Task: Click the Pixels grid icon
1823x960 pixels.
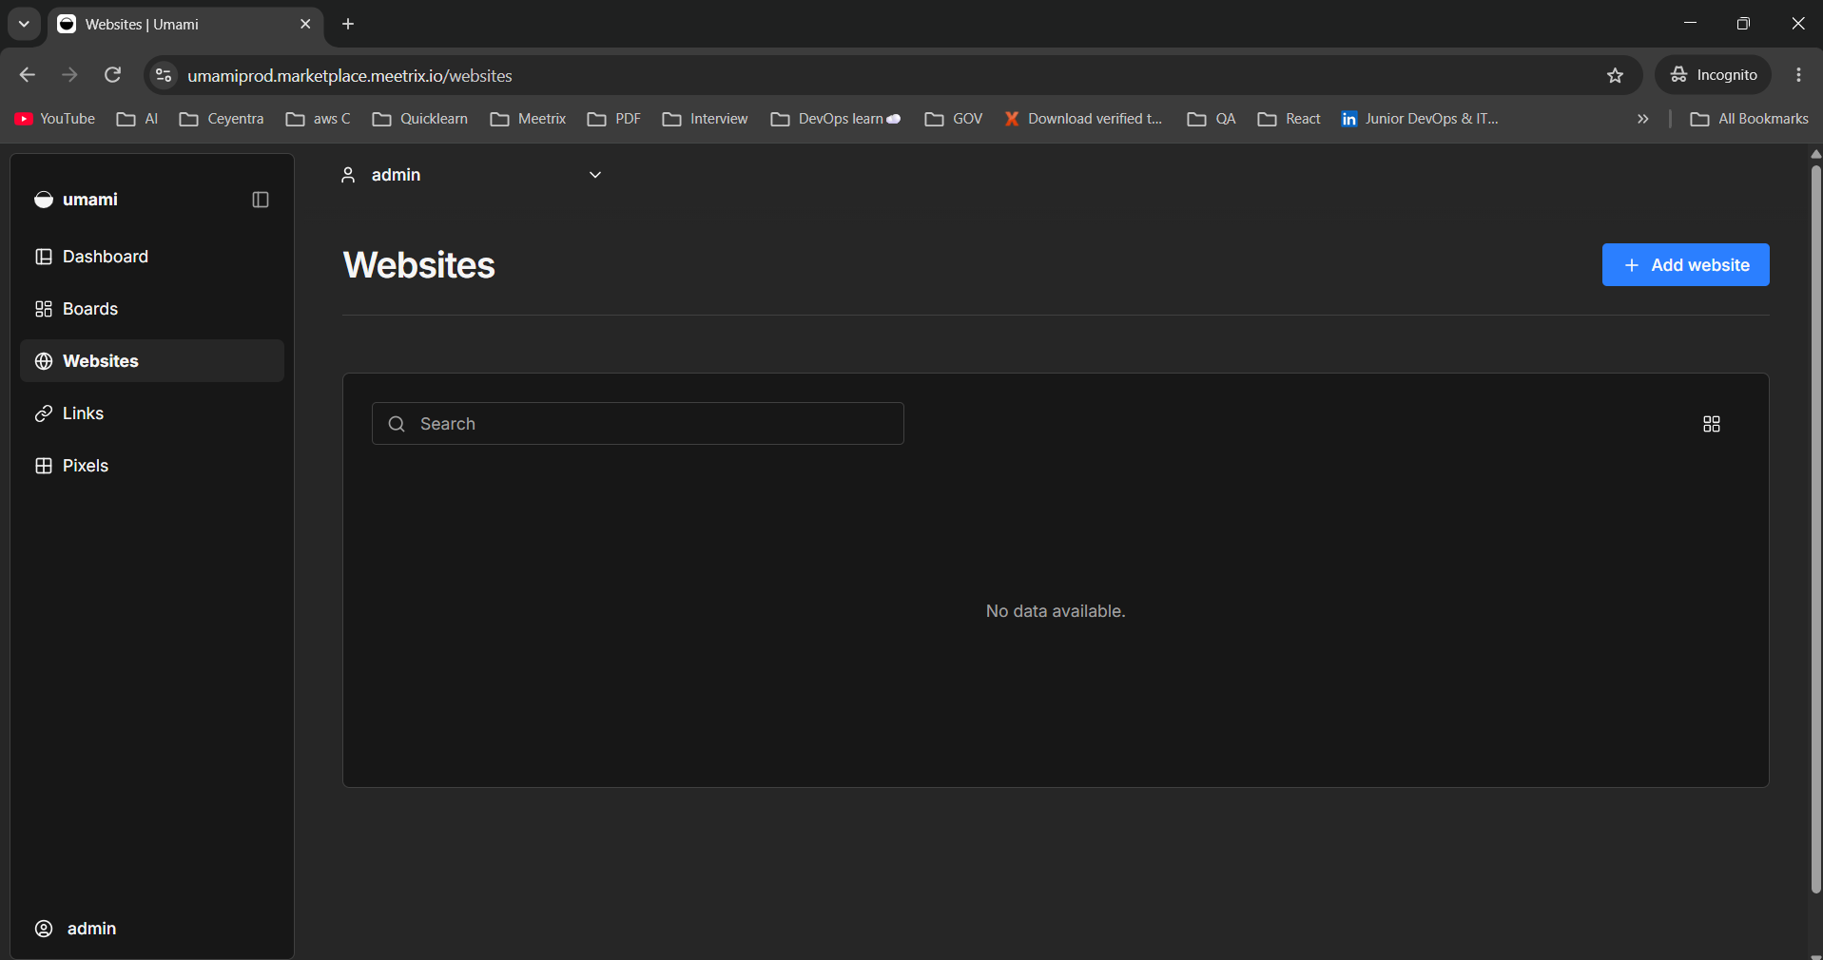Action: point(44,466)
